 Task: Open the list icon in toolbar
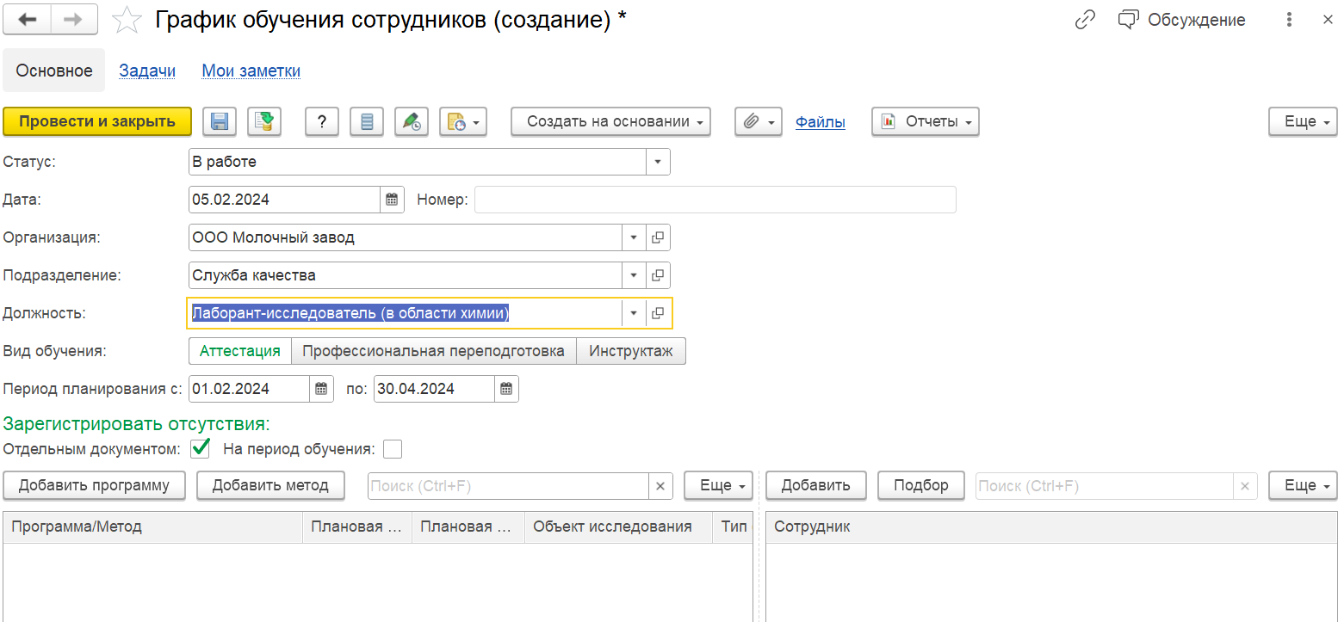(x=367, y=121)
